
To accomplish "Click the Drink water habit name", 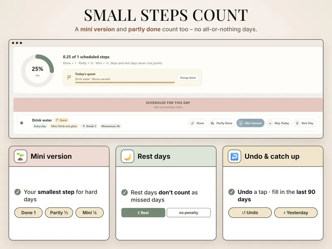I will [42, 120].
